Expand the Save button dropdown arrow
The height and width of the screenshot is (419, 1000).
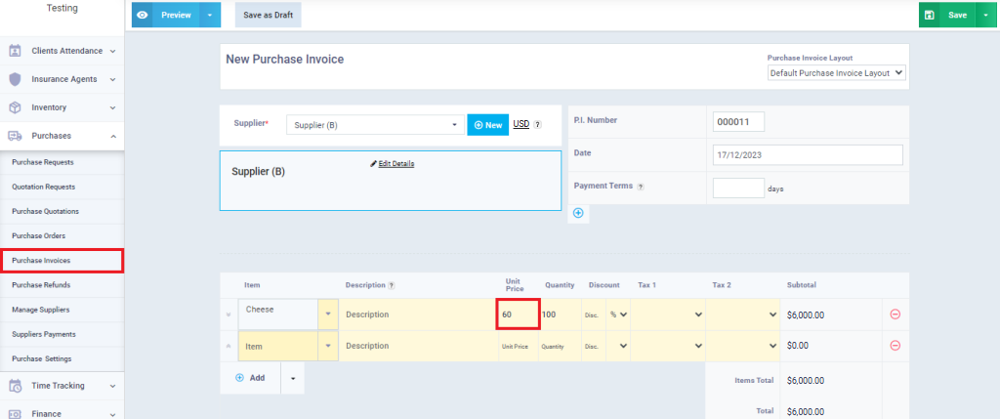pyautogui.click(x=985, y=16)
